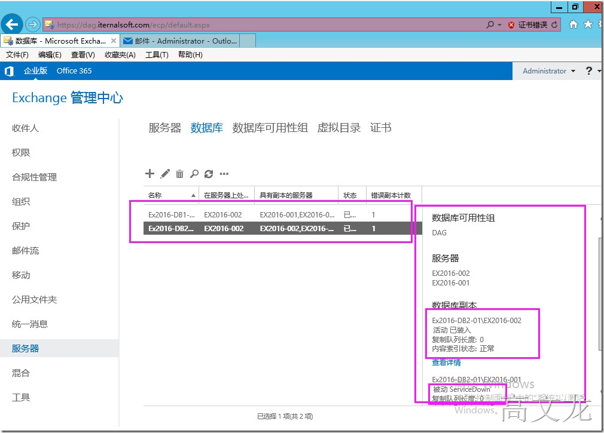Click the 证书错误 certificate error indicator
This screenshot has width=604, height=433.
[527, 24]
